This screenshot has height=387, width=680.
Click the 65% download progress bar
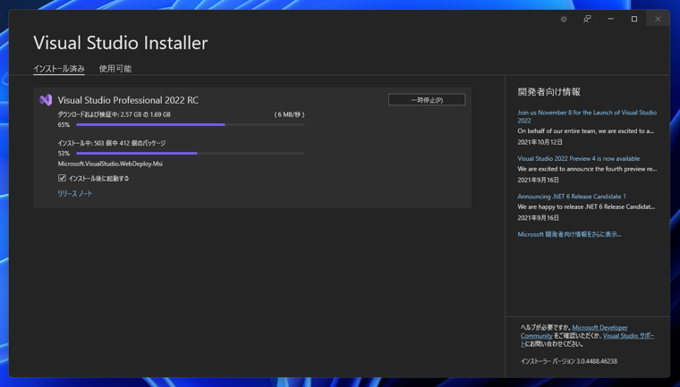[191, 125]
